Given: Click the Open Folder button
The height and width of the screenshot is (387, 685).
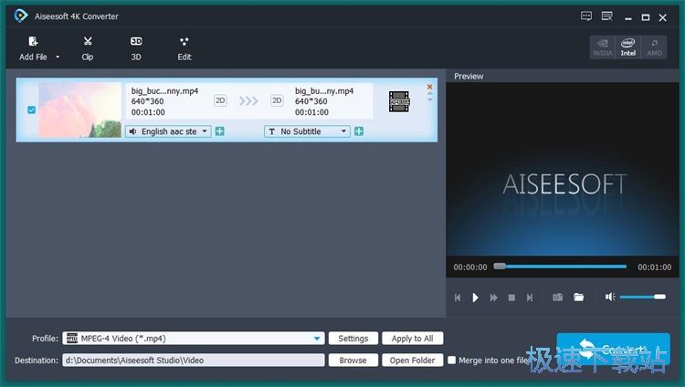Looking at the screenshot, I should [413, 361].
